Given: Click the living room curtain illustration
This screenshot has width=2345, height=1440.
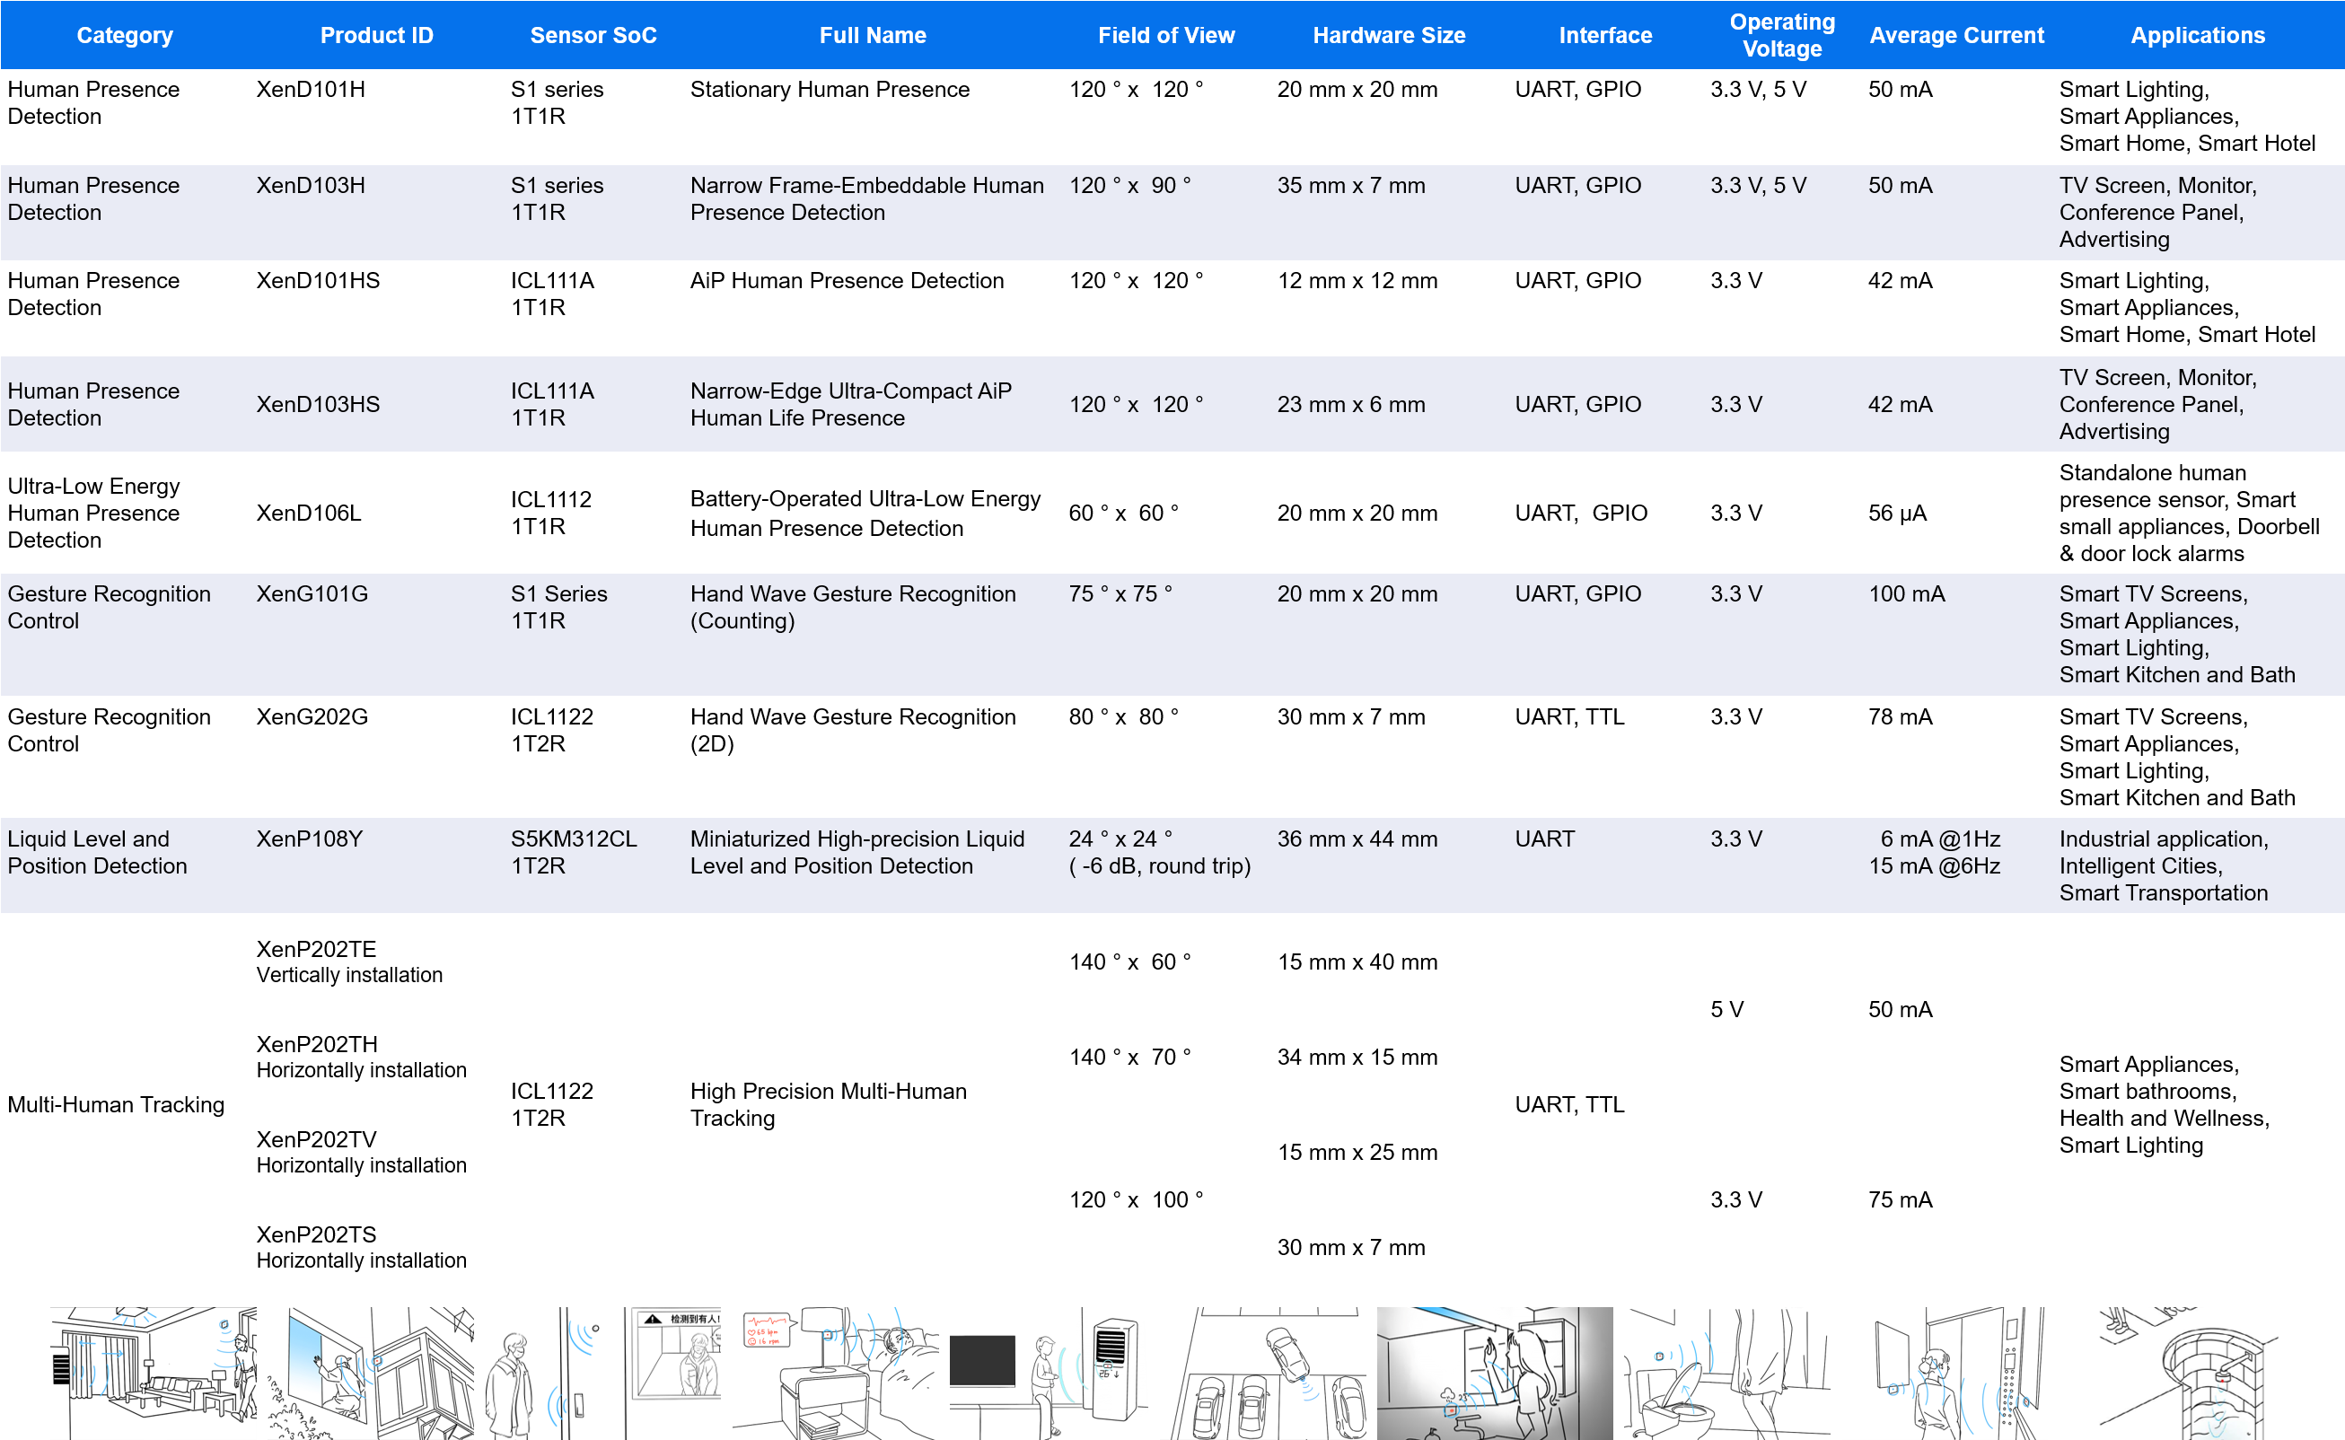Looking at the screenshot, I should (153, 1372).
